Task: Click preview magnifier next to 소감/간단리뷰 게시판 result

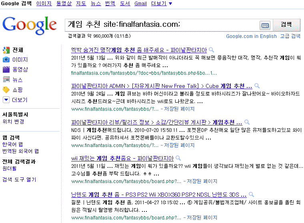Action: point(247,122)
